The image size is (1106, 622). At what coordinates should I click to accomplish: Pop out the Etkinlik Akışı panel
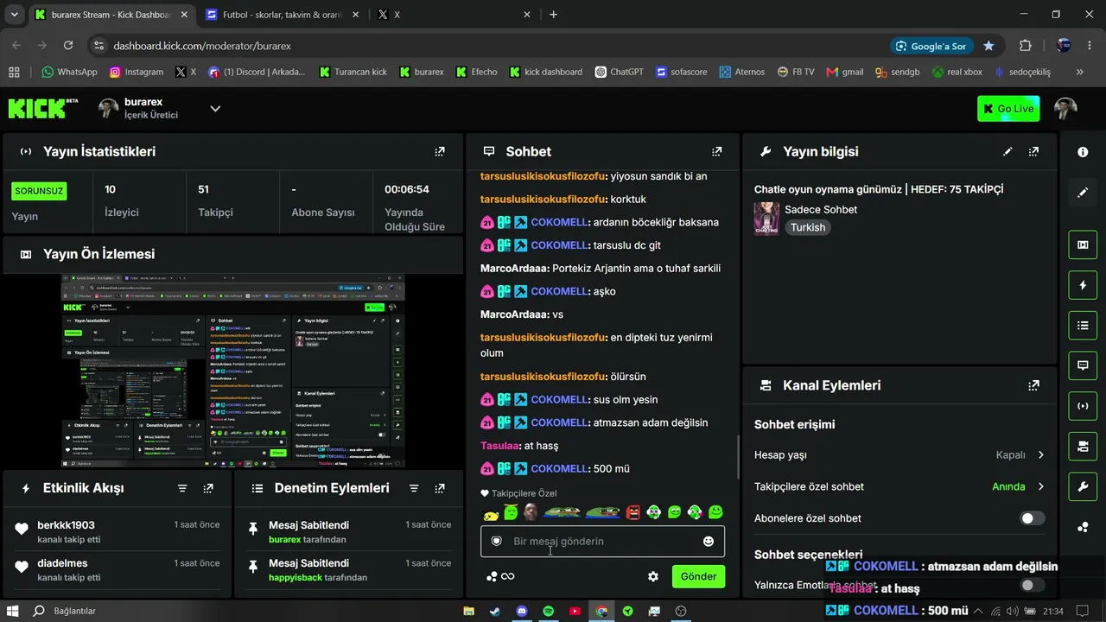point(208,488)
